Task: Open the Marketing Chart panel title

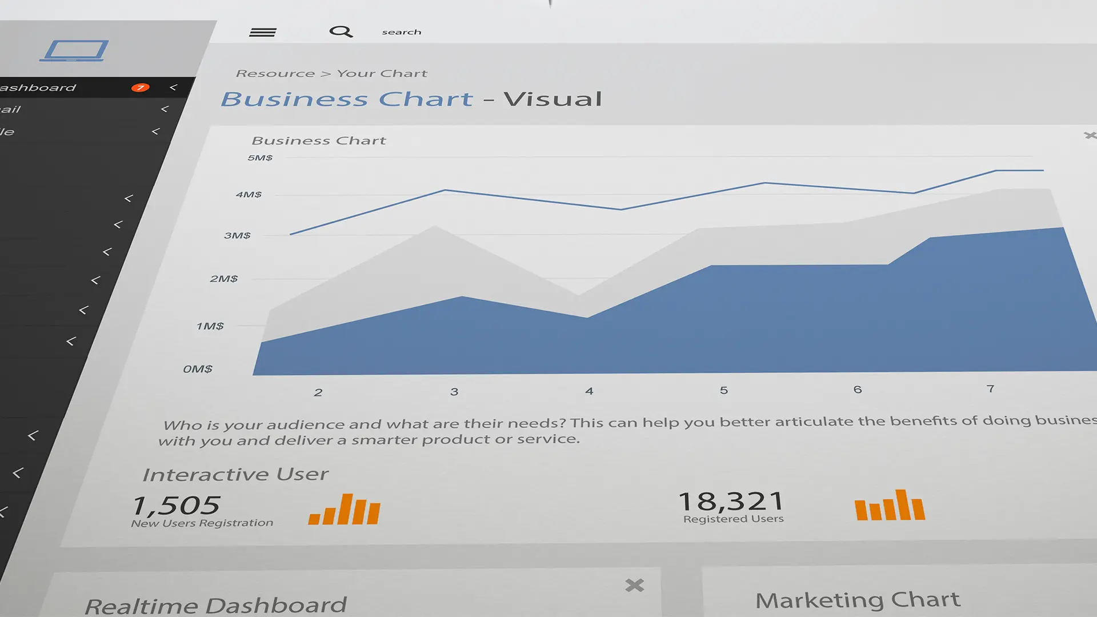Action: pos(857,600)
